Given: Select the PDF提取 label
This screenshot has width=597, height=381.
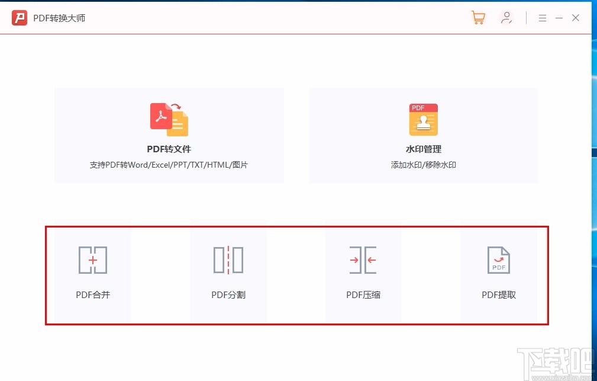Looking at the screenshot, I should pyautogui.click(x=499, y=295).
